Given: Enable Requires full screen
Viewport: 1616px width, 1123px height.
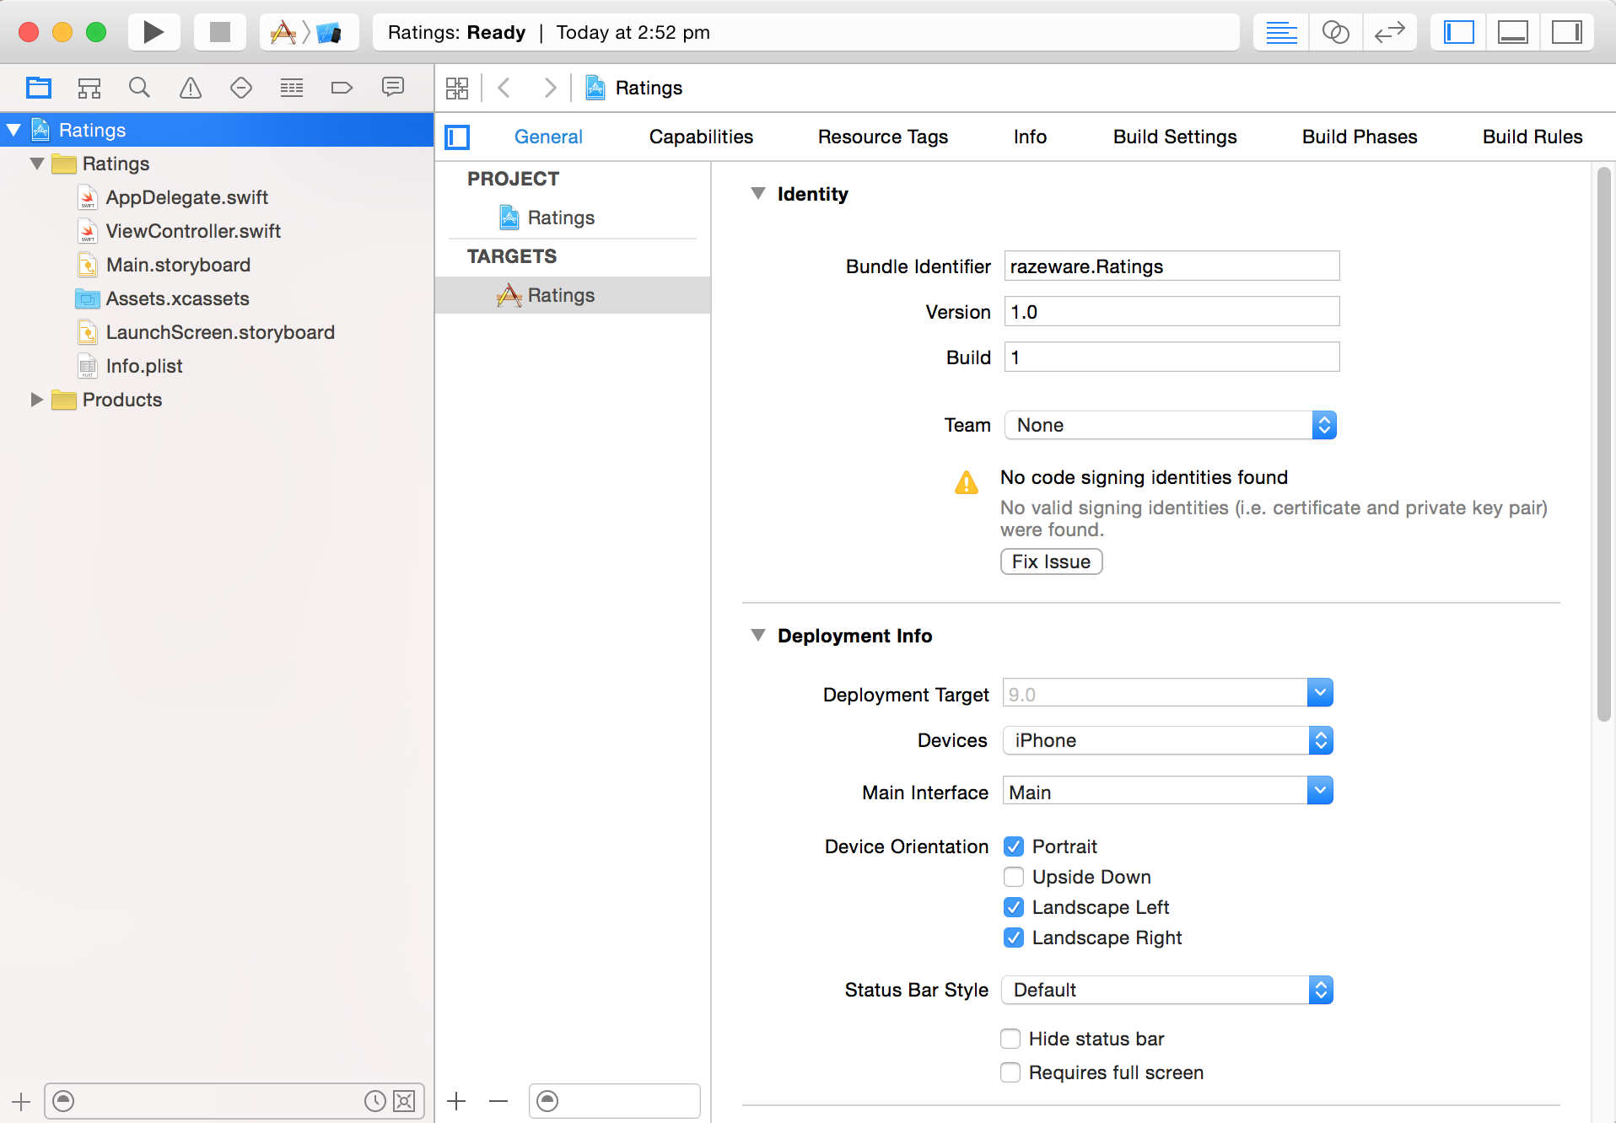Looking at the screenshot, I should pos(1010,1072).
